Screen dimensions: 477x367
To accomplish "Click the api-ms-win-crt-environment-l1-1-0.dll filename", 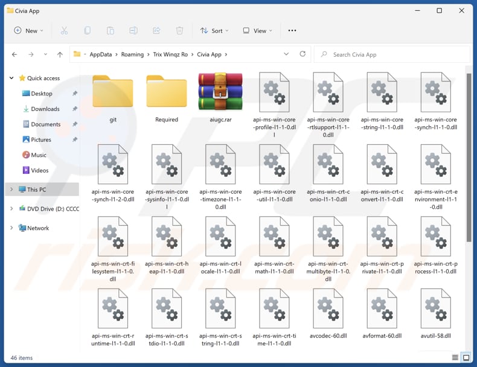I will click(435, 199).
